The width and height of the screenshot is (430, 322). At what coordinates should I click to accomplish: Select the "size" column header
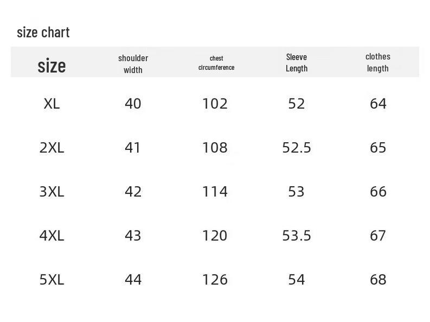tap(52, 66)
